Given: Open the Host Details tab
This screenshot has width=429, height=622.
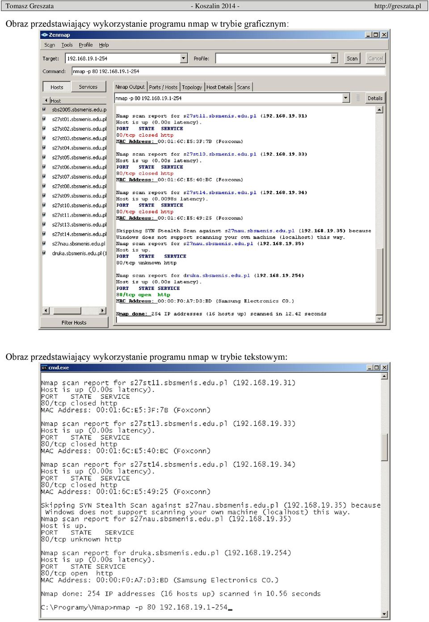Looking at the screenshot, I should [x=219, y=87].
